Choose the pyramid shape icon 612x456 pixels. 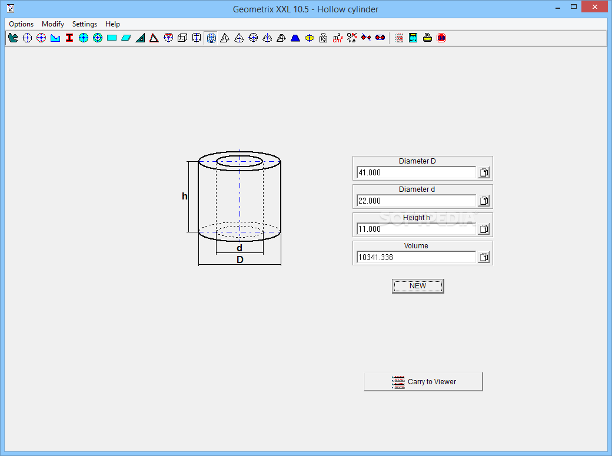point(225,38)
